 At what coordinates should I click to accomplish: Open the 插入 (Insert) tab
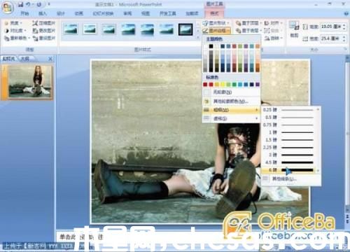[x=43, y=13]
